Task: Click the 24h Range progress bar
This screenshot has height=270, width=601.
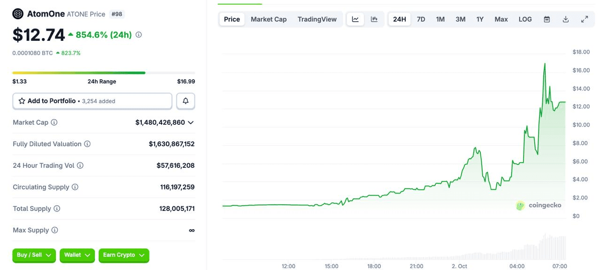Action: pos(103,73)
